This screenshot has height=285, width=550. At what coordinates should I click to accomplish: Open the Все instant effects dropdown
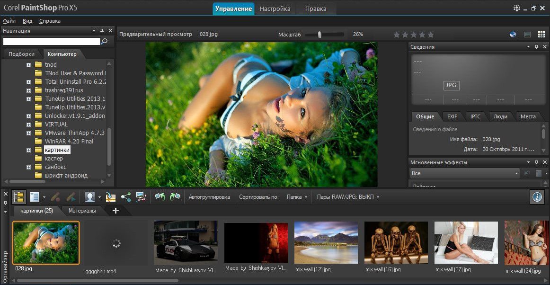[464, 173]
